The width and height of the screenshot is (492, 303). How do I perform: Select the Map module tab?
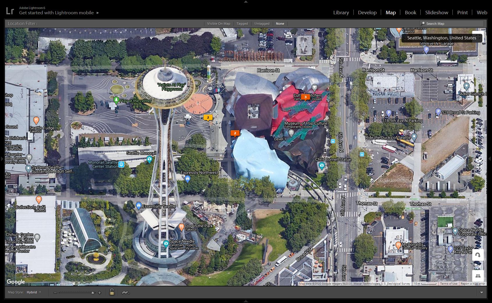[x=390, y=13]
